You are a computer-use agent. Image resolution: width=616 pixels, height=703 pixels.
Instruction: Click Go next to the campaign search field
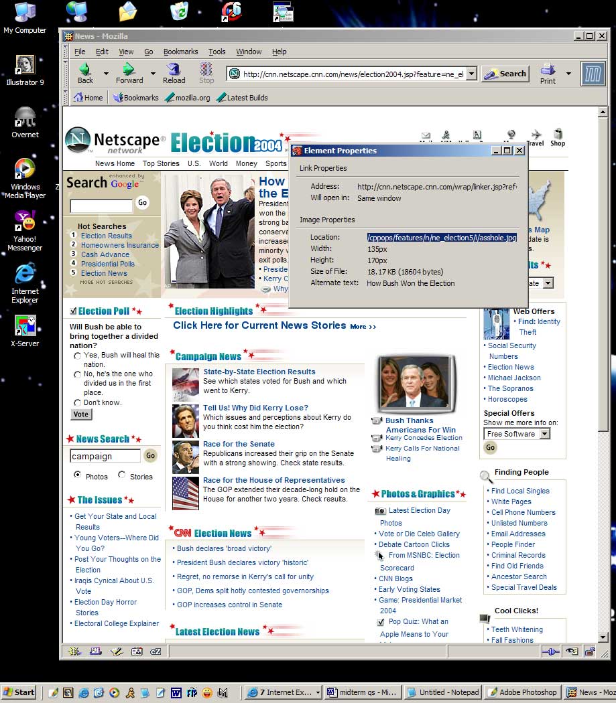tap(150, 455)
